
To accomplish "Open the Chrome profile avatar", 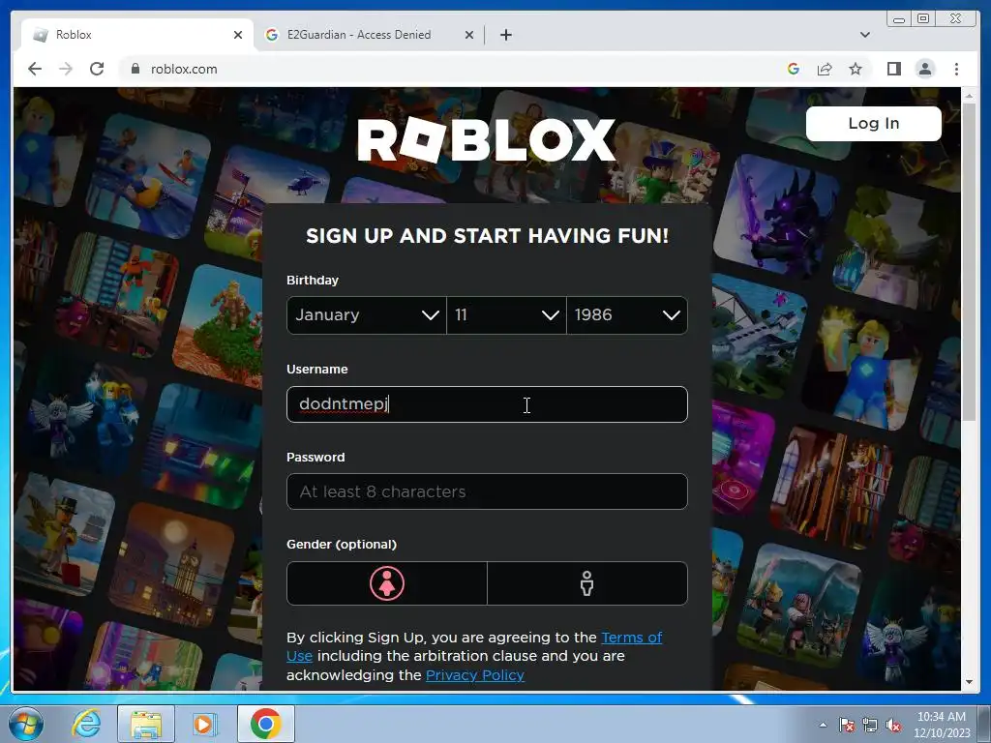I will point(924,69).
